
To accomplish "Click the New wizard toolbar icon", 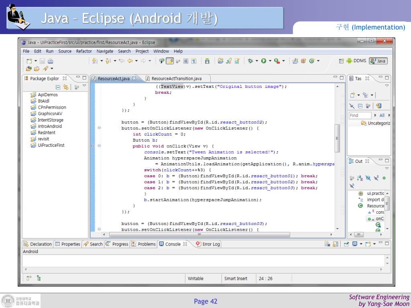I will (x=29, y=61).
